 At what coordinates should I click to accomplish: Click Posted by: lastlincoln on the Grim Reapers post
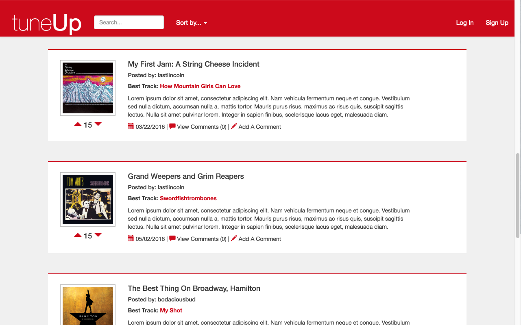156,187
